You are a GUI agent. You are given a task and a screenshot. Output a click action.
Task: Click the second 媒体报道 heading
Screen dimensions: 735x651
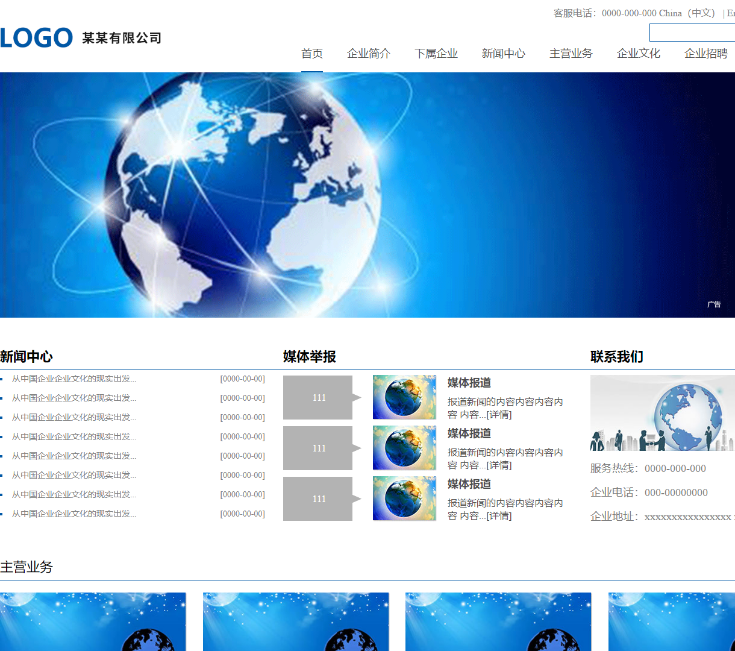468,433
